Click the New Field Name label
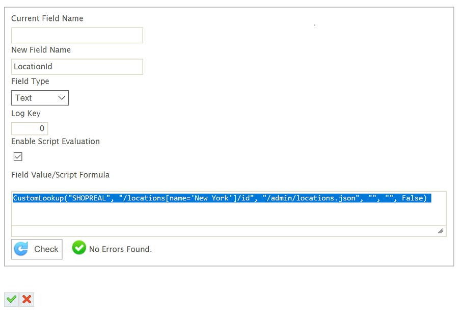 [41, 50]
